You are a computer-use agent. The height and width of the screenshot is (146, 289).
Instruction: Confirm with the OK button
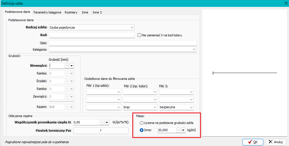click(x=253, y=142)
